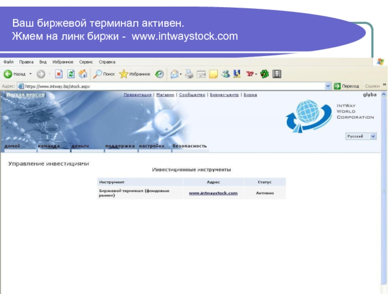This screenshot has height=294, width=392.
Task: Click the gray square toolbar icon at end
Action: pos(277,74)
